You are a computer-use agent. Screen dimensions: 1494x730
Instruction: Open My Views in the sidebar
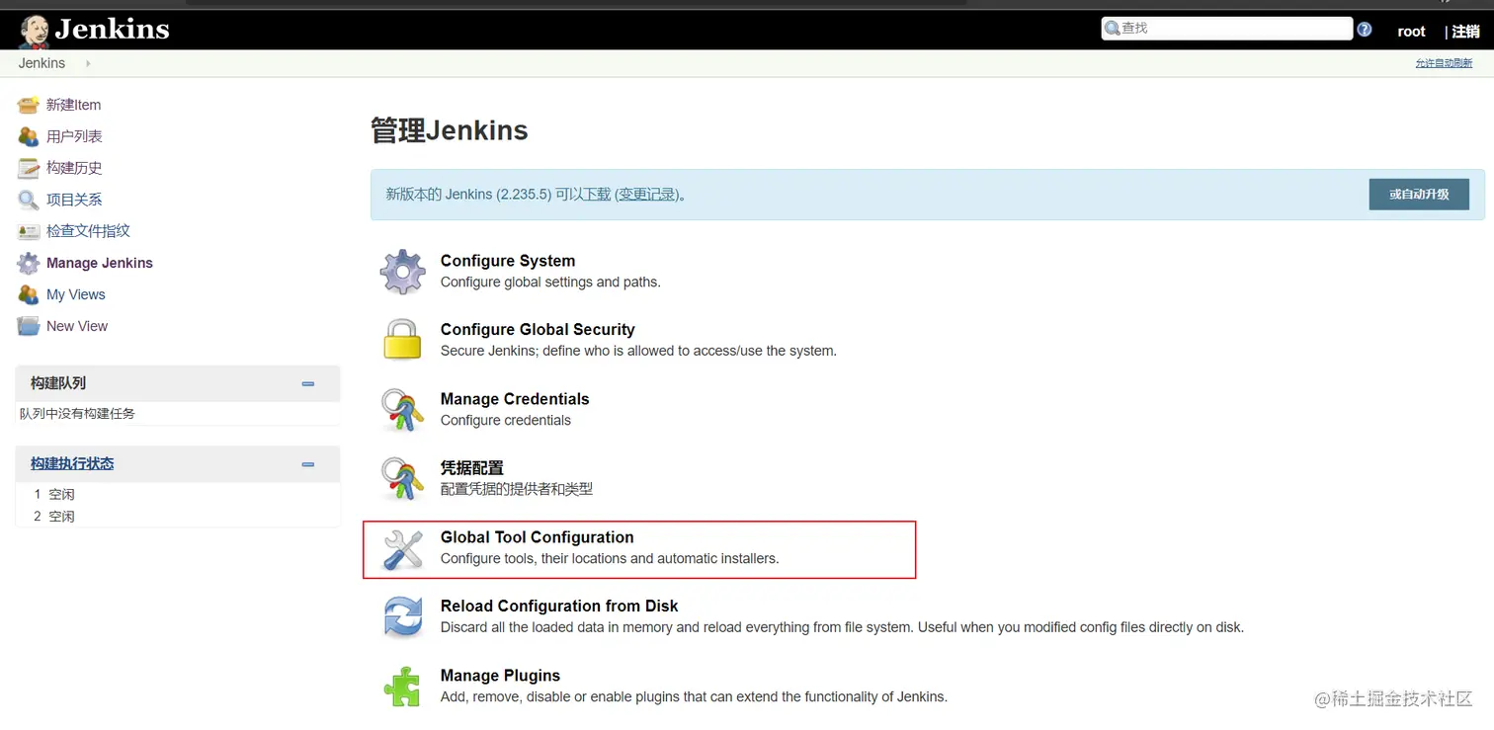(x=75, y=294)
